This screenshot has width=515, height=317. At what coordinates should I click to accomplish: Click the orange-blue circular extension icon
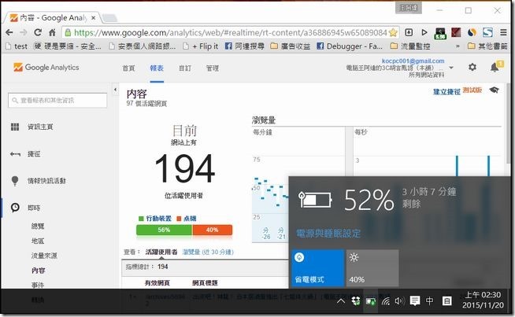472,32
